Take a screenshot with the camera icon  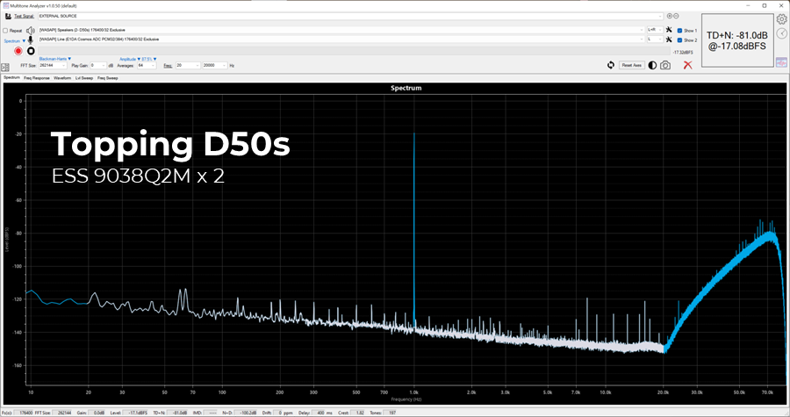pos(665,66)
